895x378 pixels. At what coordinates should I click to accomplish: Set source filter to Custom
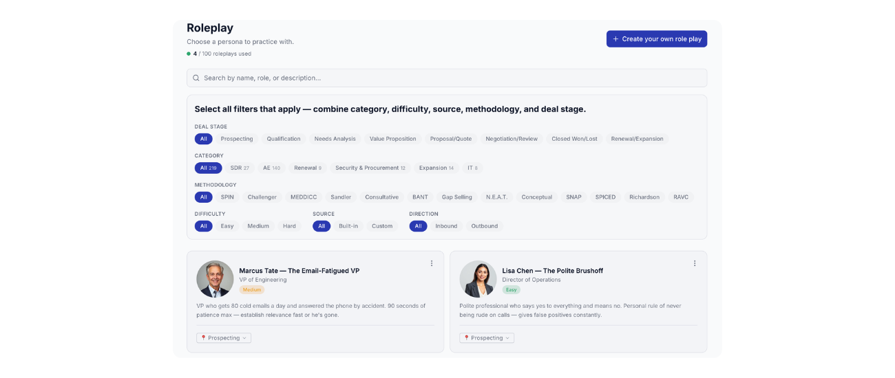tap(382, 226)
